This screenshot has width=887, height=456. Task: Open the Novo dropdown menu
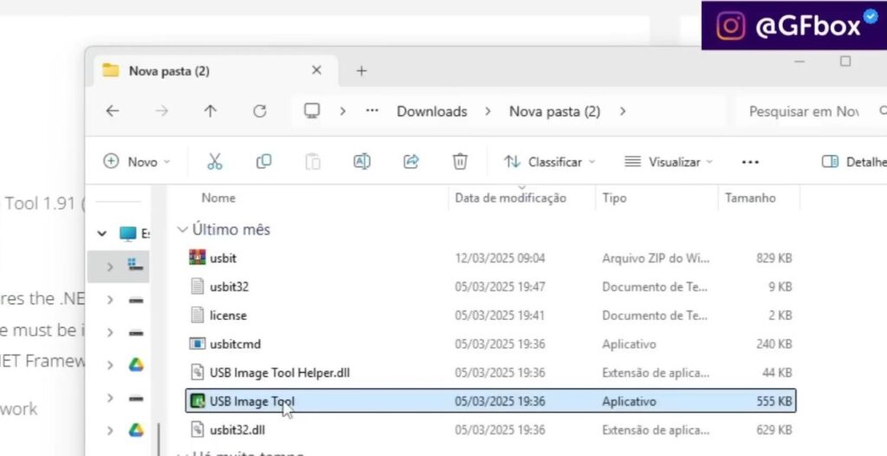click(x=136, y=162)
